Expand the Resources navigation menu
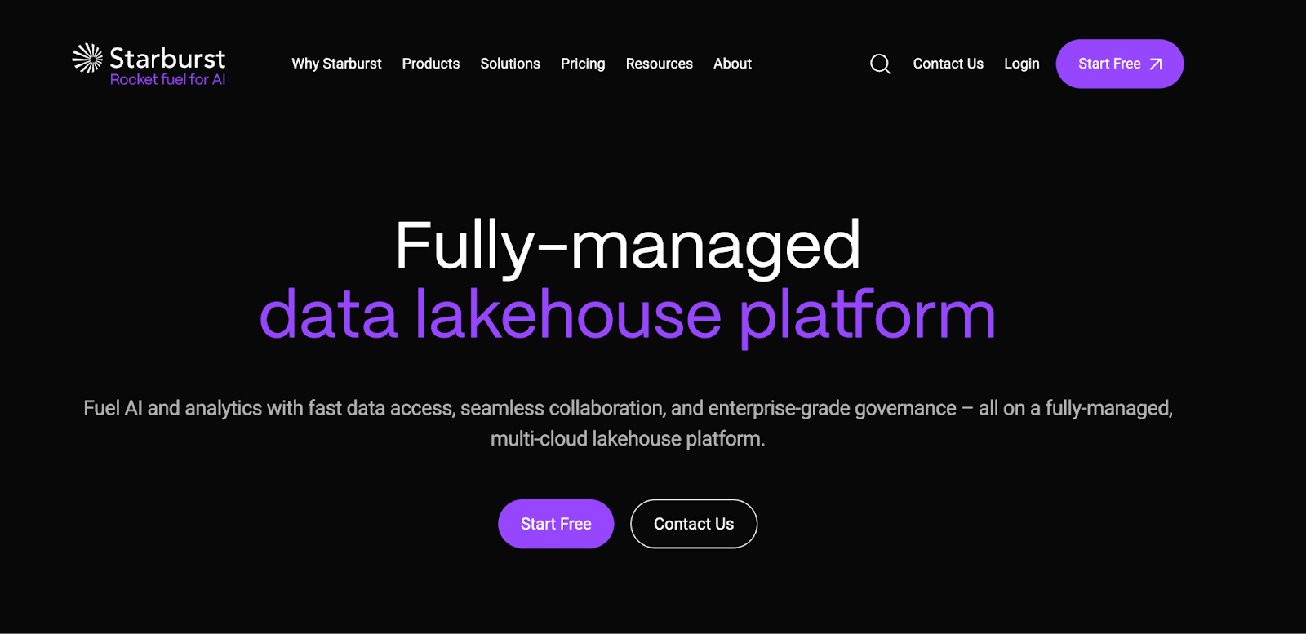 coord(659,64)
